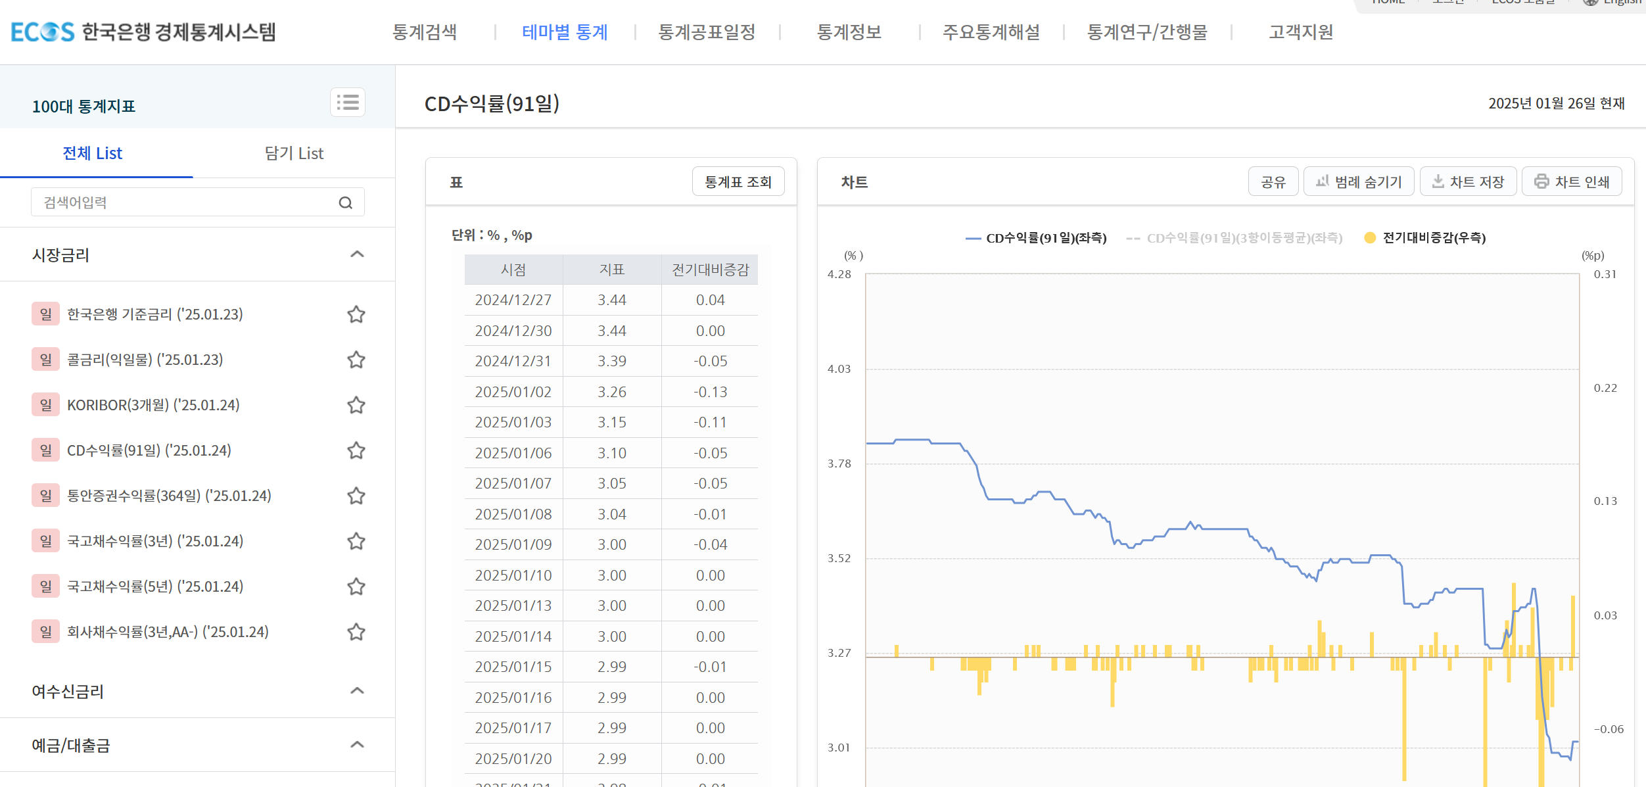Toggle the 3항이동평균 legend series
This screenshot has height=787, width=1646.
[x=1234, y=238]
